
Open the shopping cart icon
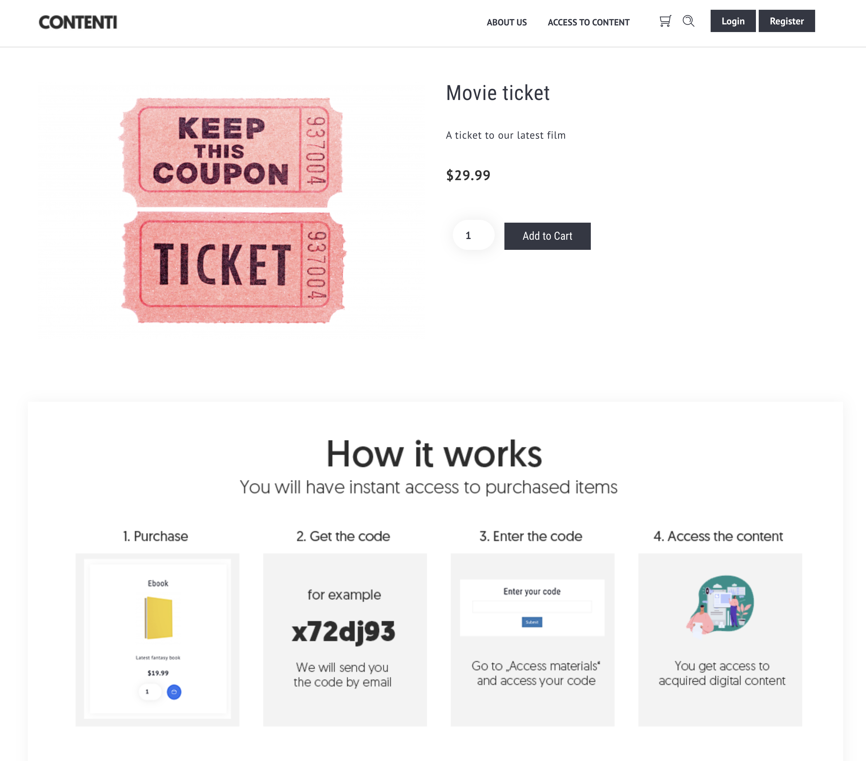tap(665, 21)
